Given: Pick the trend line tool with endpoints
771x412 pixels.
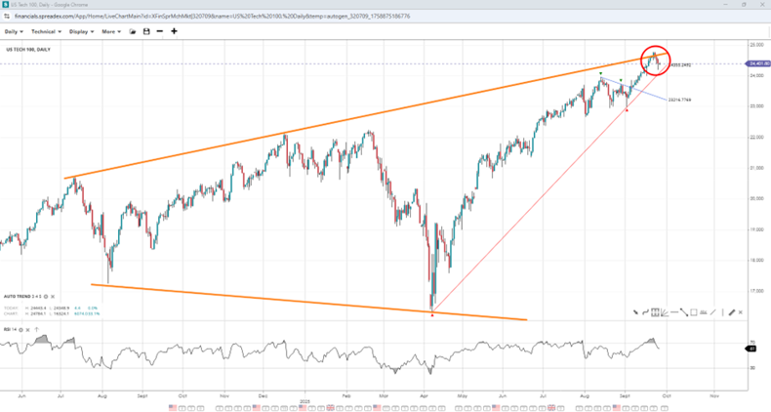Looking at the screenshot, I should (x=684, y=312).
